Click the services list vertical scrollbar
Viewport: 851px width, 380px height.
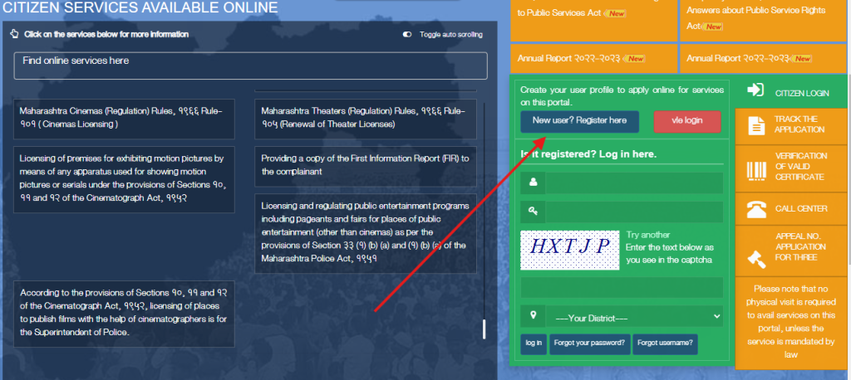(x=484, y=329)
